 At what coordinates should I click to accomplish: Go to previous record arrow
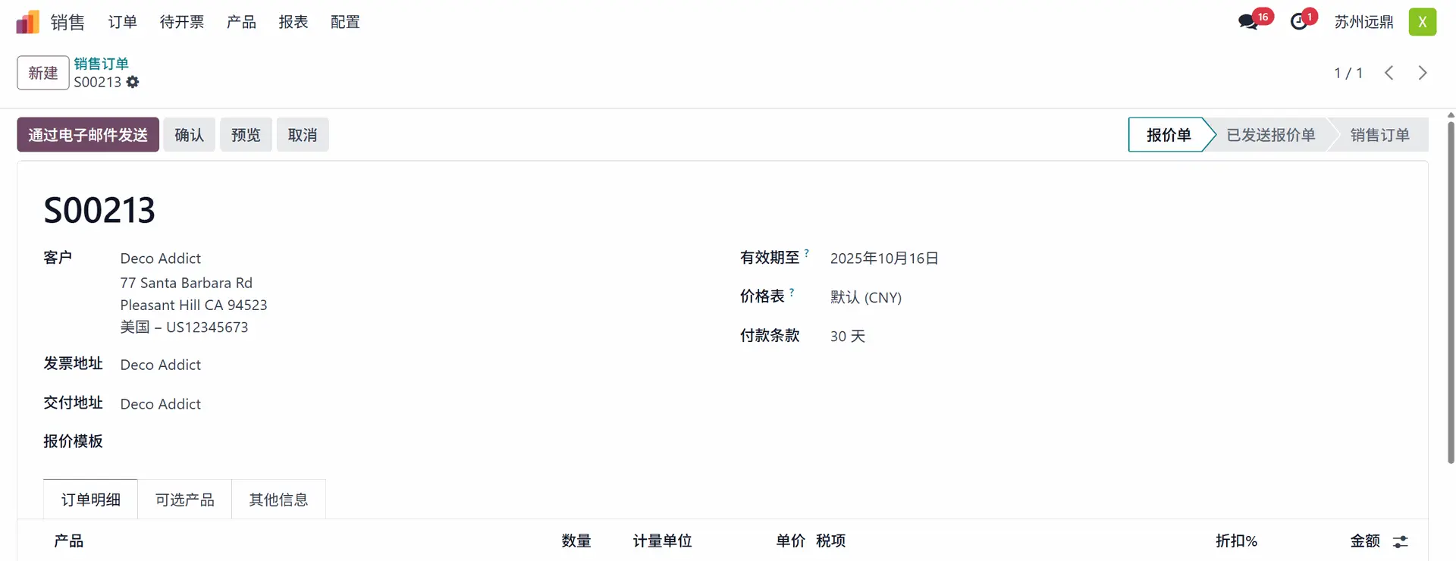1389,73
